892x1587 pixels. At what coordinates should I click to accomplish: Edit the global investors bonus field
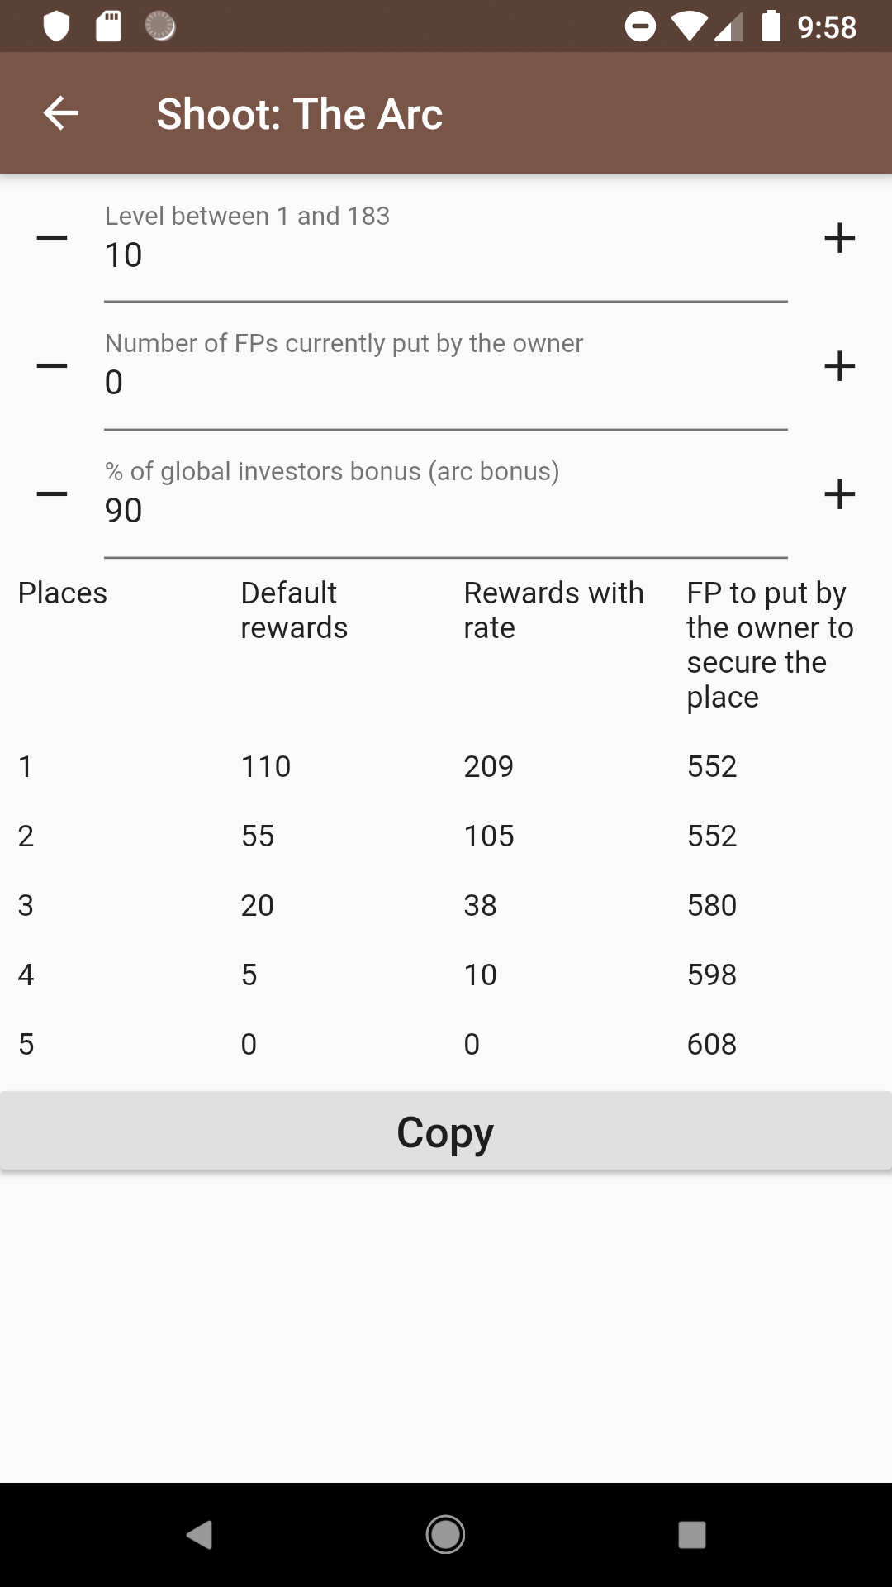[446, 510]
